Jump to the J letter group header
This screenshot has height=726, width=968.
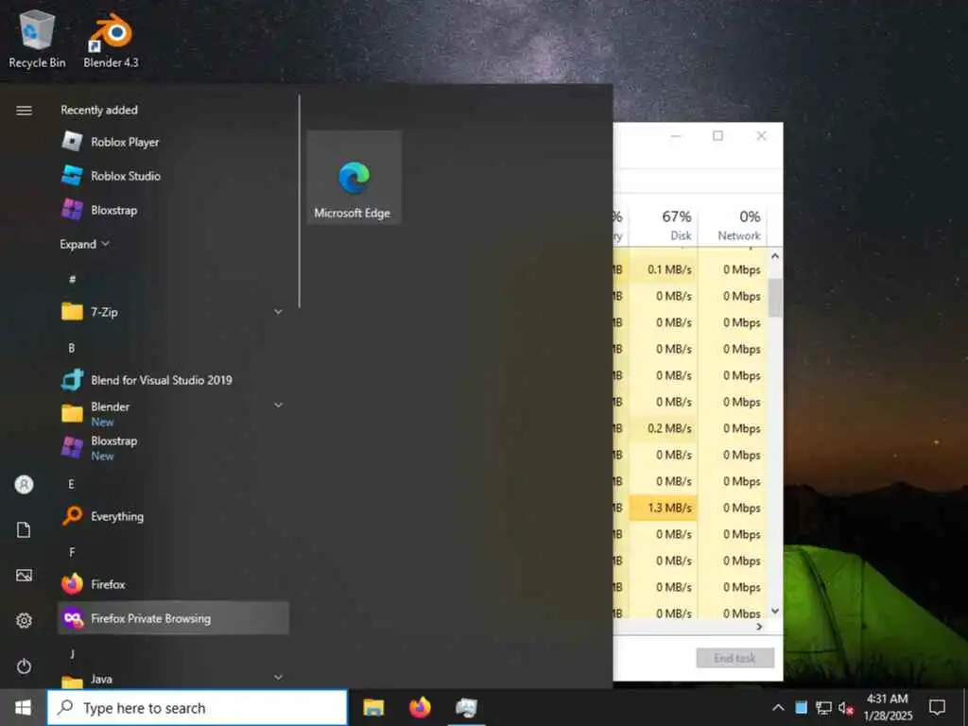(x=72, y=653)
